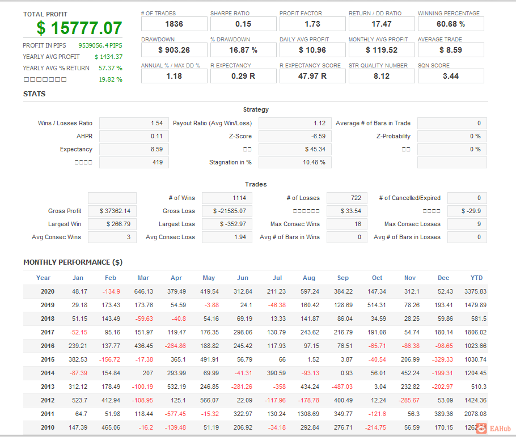Click the R Expectancy value 0.29 R
516x437 pixels.
coord(243,76)
